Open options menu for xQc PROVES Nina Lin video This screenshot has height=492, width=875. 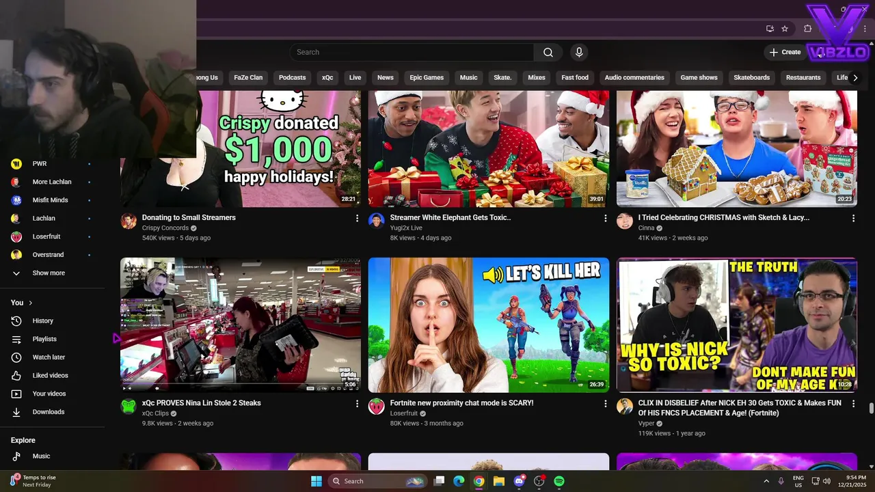[x=357, y=404]
